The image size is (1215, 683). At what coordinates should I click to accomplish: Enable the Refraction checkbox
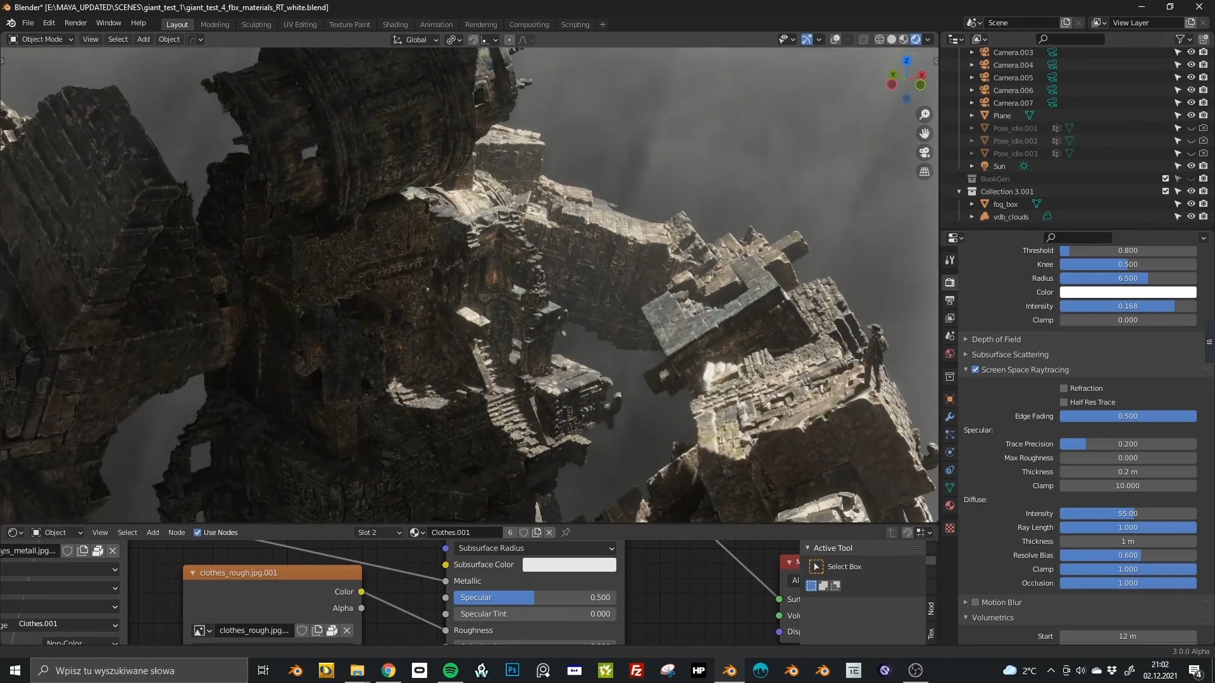[1064, 388]
